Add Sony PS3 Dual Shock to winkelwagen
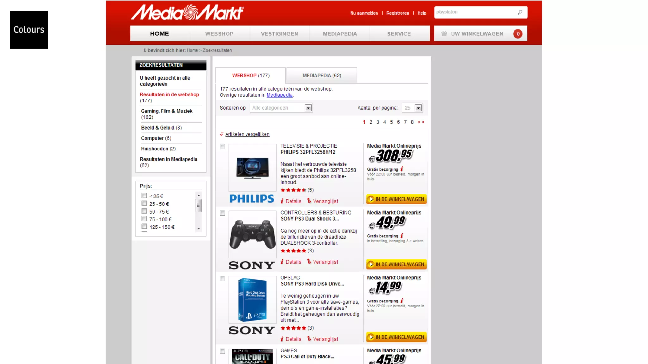 [x=396, y=264]
